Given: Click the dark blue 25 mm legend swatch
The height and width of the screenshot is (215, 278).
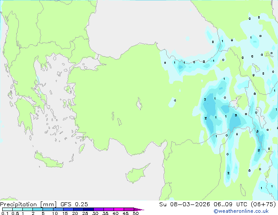Looking at the screenshot, I should point(89,209).
